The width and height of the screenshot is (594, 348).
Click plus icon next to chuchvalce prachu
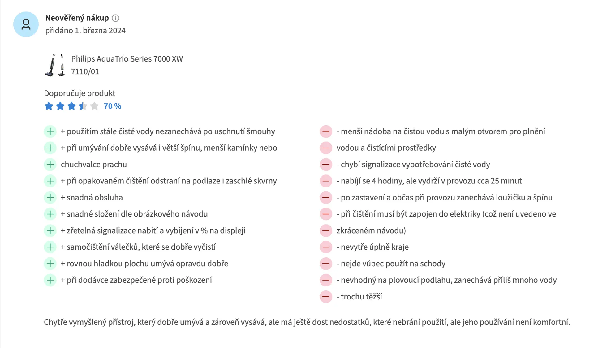[x=50, y=164]
